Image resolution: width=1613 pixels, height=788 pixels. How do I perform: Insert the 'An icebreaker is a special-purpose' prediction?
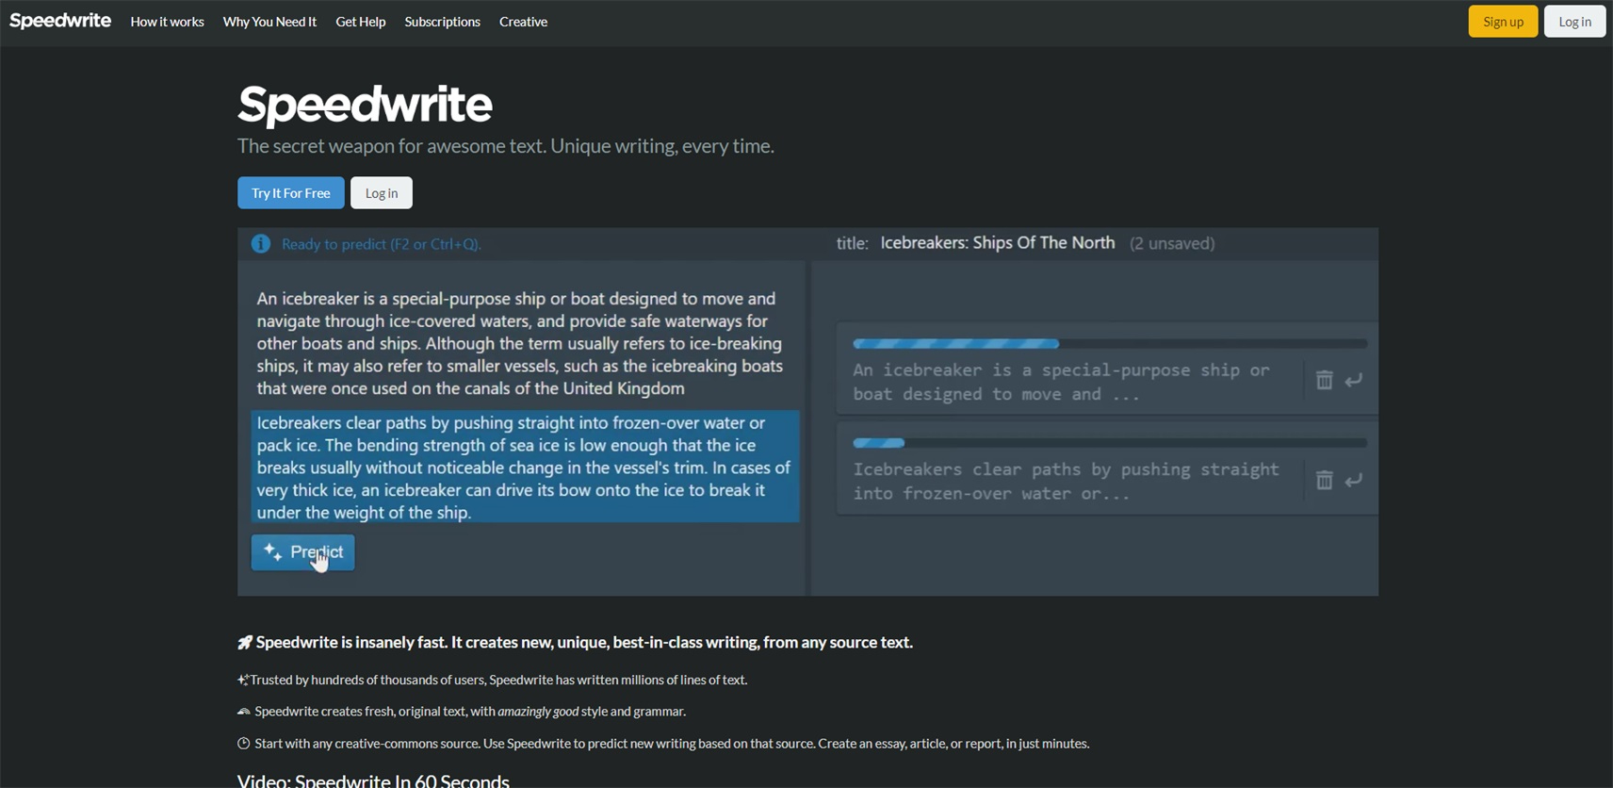pos(1354,380)
